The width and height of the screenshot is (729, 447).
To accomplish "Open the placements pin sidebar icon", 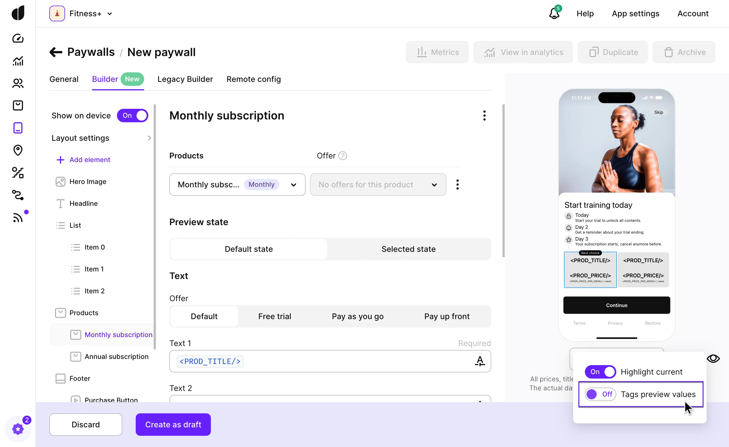I will click(x=18, y=150).
